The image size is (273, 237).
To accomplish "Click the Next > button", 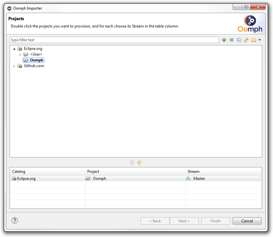I will 184,221.
